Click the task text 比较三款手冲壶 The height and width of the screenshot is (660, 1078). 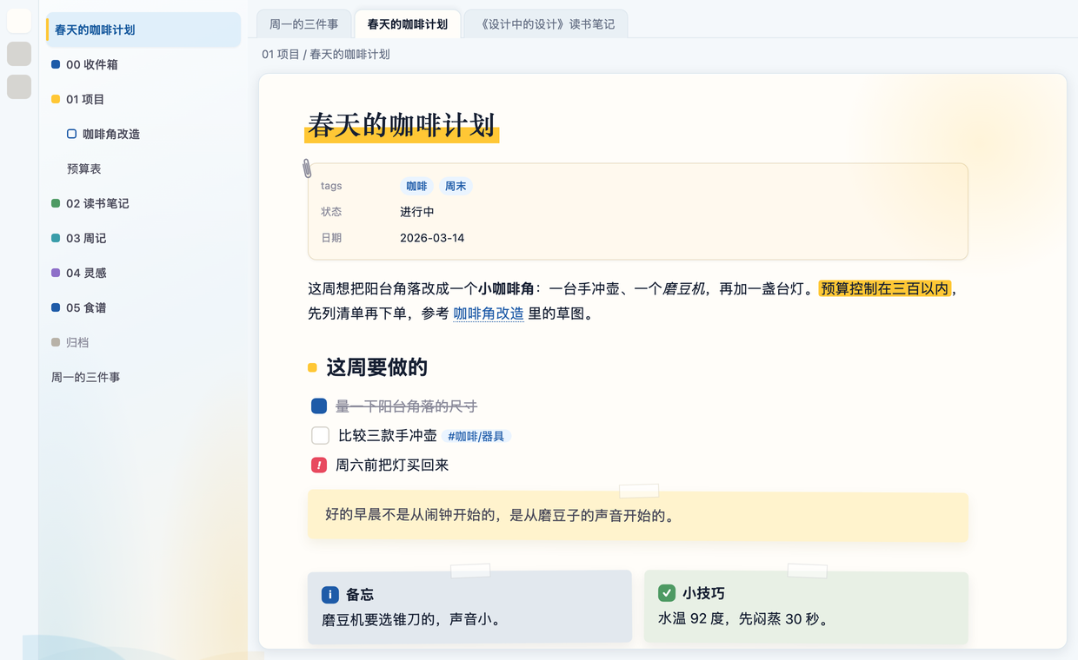(x=388, y=436)
